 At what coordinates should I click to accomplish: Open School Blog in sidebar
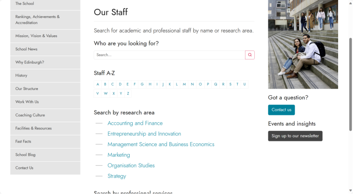click(45, 155)
